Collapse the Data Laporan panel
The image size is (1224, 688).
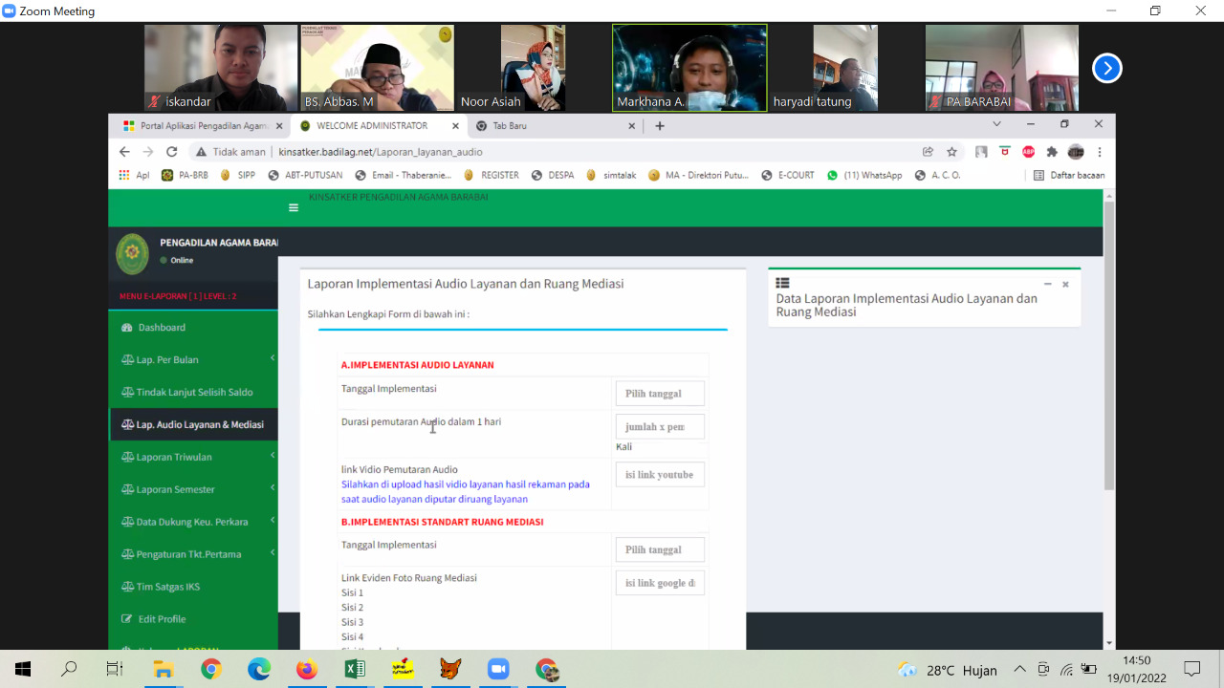(x=1048, y=285)
